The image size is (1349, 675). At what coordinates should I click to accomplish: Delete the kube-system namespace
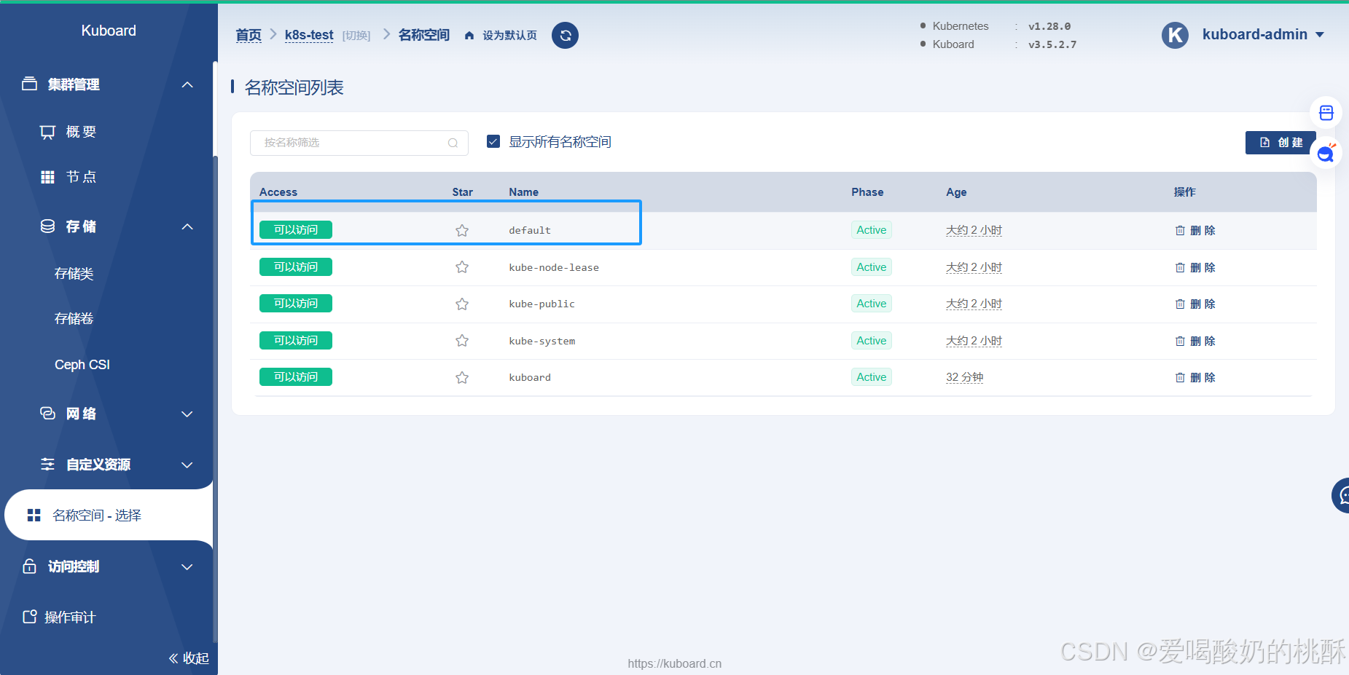coord(1195,341)
